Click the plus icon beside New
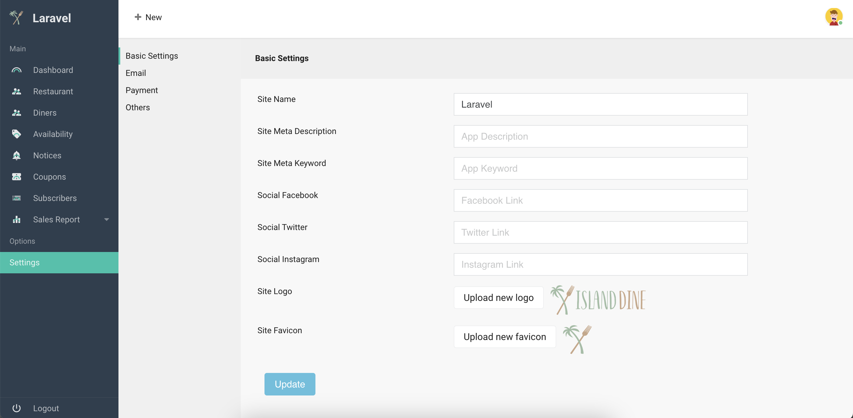853x418 pixels. click(138, 17)
